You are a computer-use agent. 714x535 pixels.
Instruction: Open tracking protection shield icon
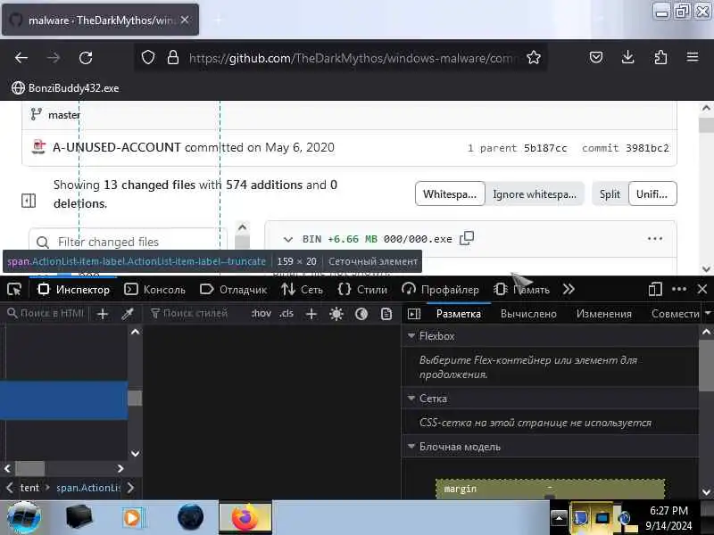[x=148, y=58]
